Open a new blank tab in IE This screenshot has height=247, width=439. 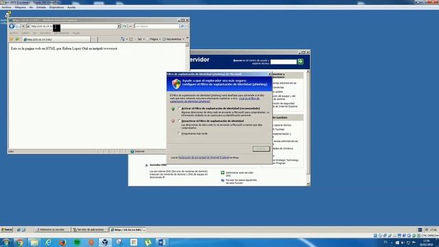click(x=95, y=40)
